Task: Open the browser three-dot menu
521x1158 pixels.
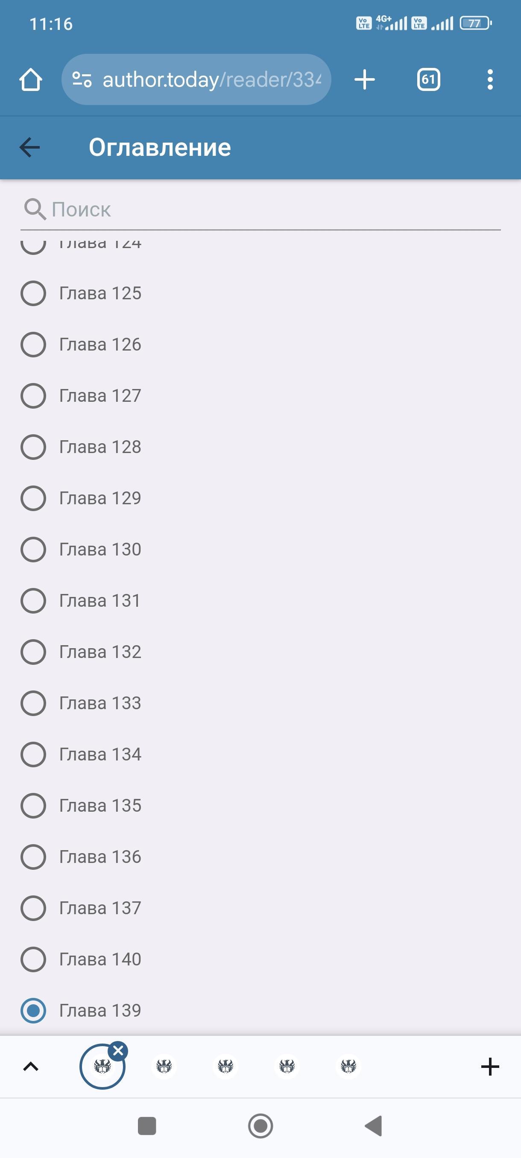Action: pos(489,80)
